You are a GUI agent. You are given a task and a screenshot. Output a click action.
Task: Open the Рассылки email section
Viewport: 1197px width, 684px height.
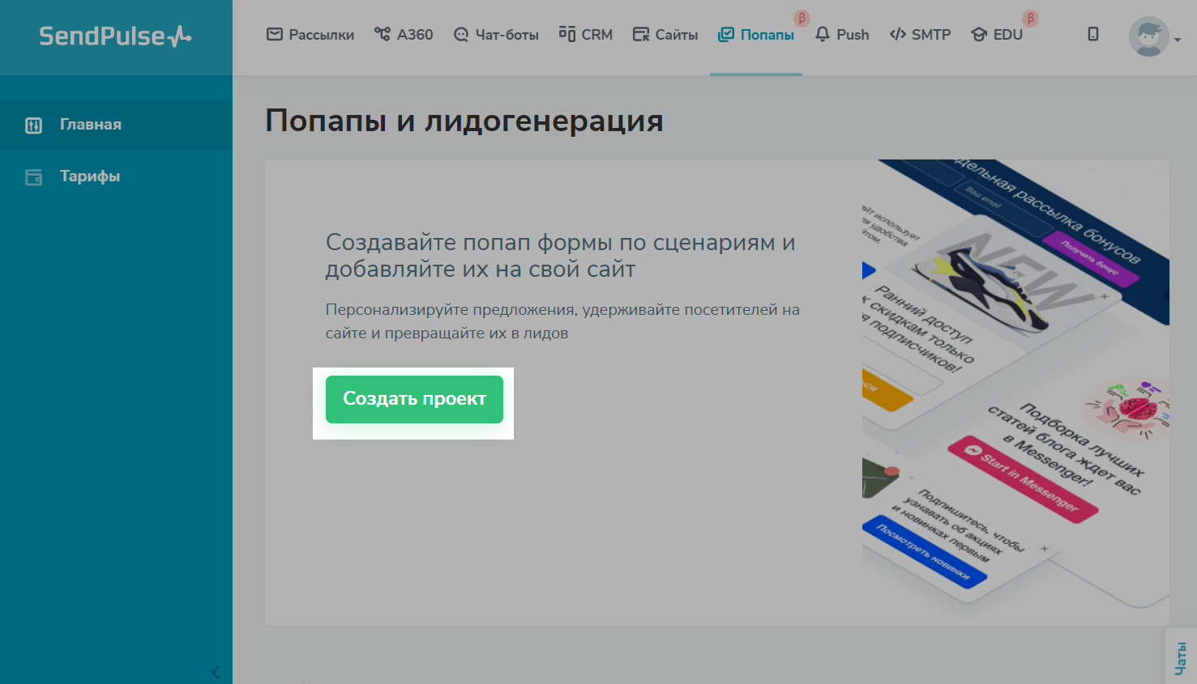tap(310, 35)
